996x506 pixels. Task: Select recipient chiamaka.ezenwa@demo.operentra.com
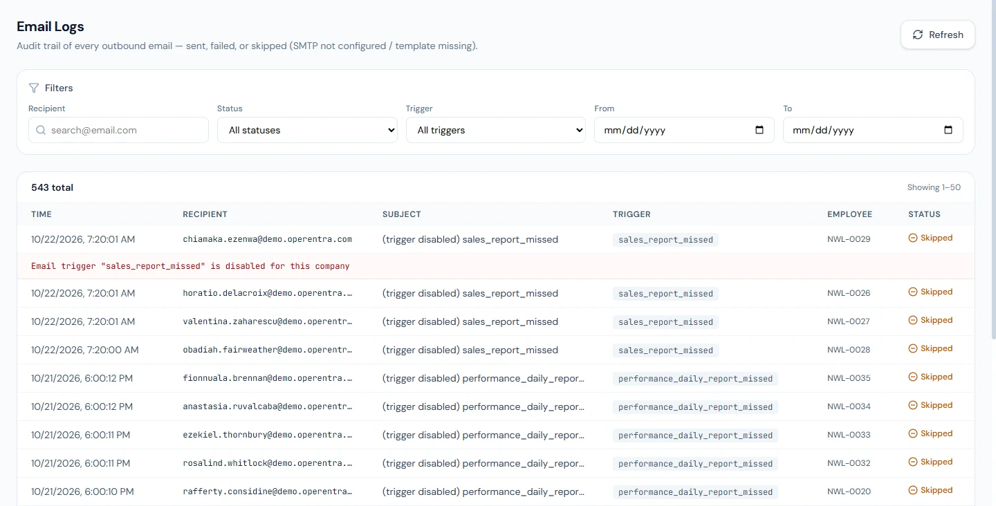[268, 239]
